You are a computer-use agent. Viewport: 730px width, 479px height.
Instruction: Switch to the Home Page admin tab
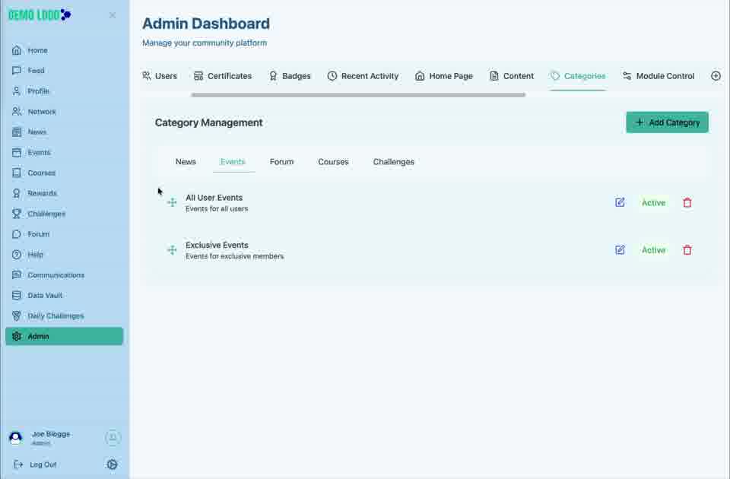[x=444, y=76]
